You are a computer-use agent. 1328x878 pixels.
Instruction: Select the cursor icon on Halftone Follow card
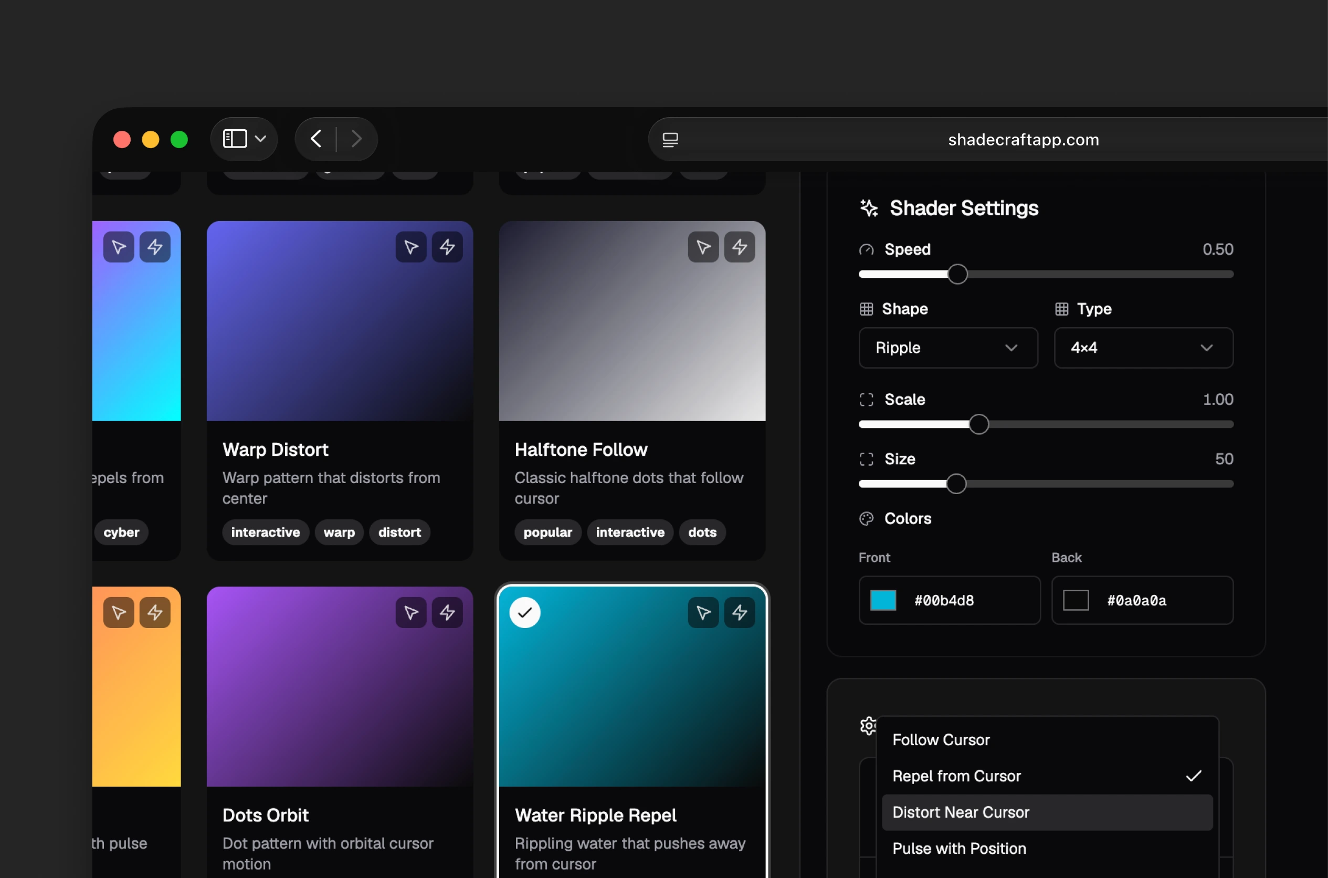tap(703, 247)
